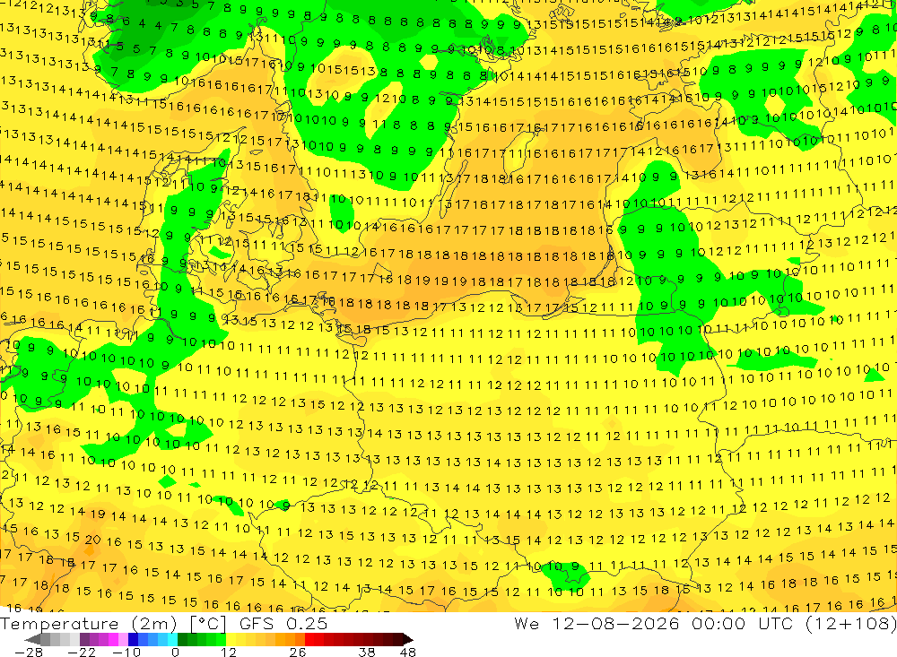The image size is (897, 657).
Task: Click the '20' temperature value on the map
Action: pyautogui.click(x=92, y=540)
